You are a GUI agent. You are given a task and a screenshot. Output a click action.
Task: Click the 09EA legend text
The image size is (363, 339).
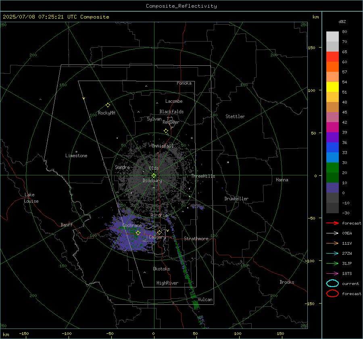[347, 233]
